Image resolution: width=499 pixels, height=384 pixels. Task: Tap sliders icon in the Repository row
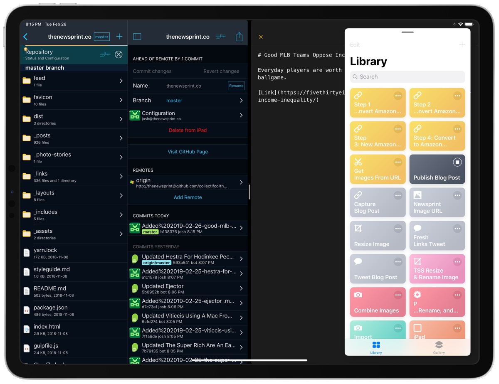coord(105,54)
